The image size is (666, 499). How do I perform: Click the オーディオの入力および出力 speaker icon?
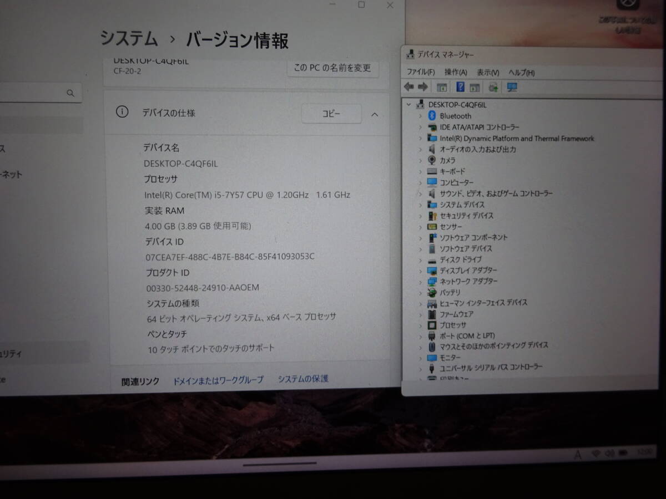pyautogui.click(x=432, y=149)
